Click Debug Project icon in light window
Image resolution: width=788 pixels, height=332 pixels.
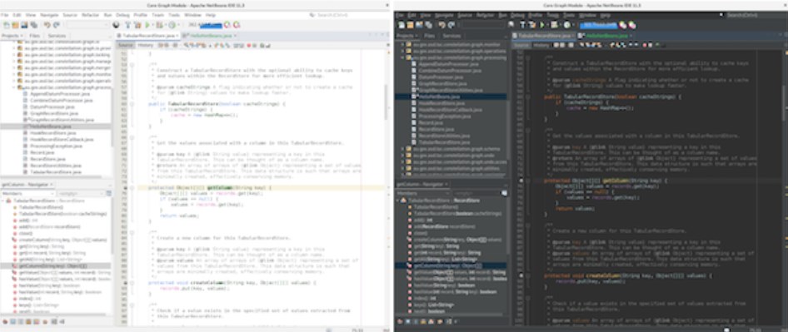pos(159,25)
